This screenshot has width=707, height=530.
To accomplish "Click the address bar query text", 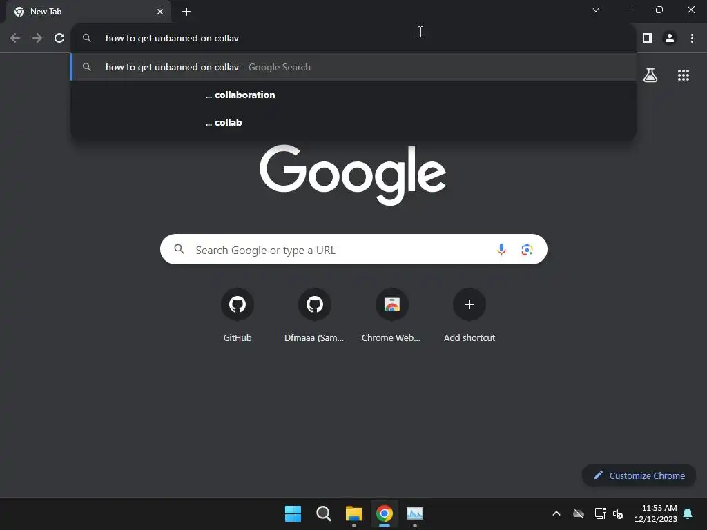I will tap(172, 39).
